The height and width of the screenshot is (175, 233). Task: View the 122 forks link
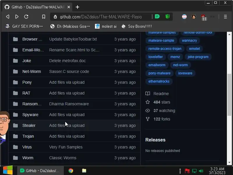158,119
